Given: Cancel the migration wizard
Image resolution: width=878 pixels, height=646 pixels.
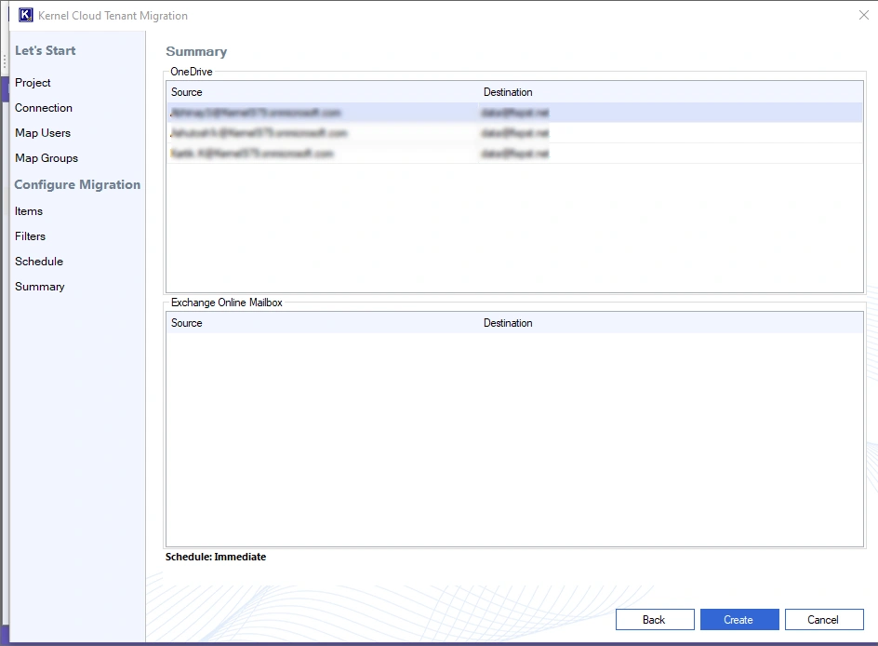Looking at the screenshot, I should 823,620.
